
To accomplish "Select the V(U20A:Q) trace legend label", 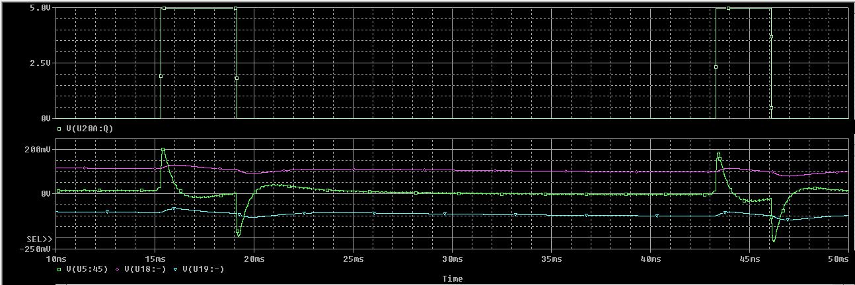I will click(90, 129).
